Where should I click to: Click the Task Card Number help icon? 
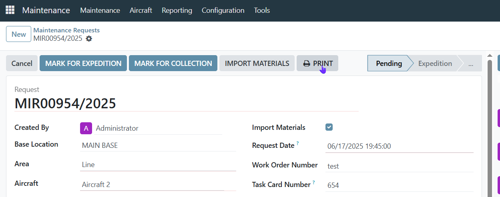[313, 183]
